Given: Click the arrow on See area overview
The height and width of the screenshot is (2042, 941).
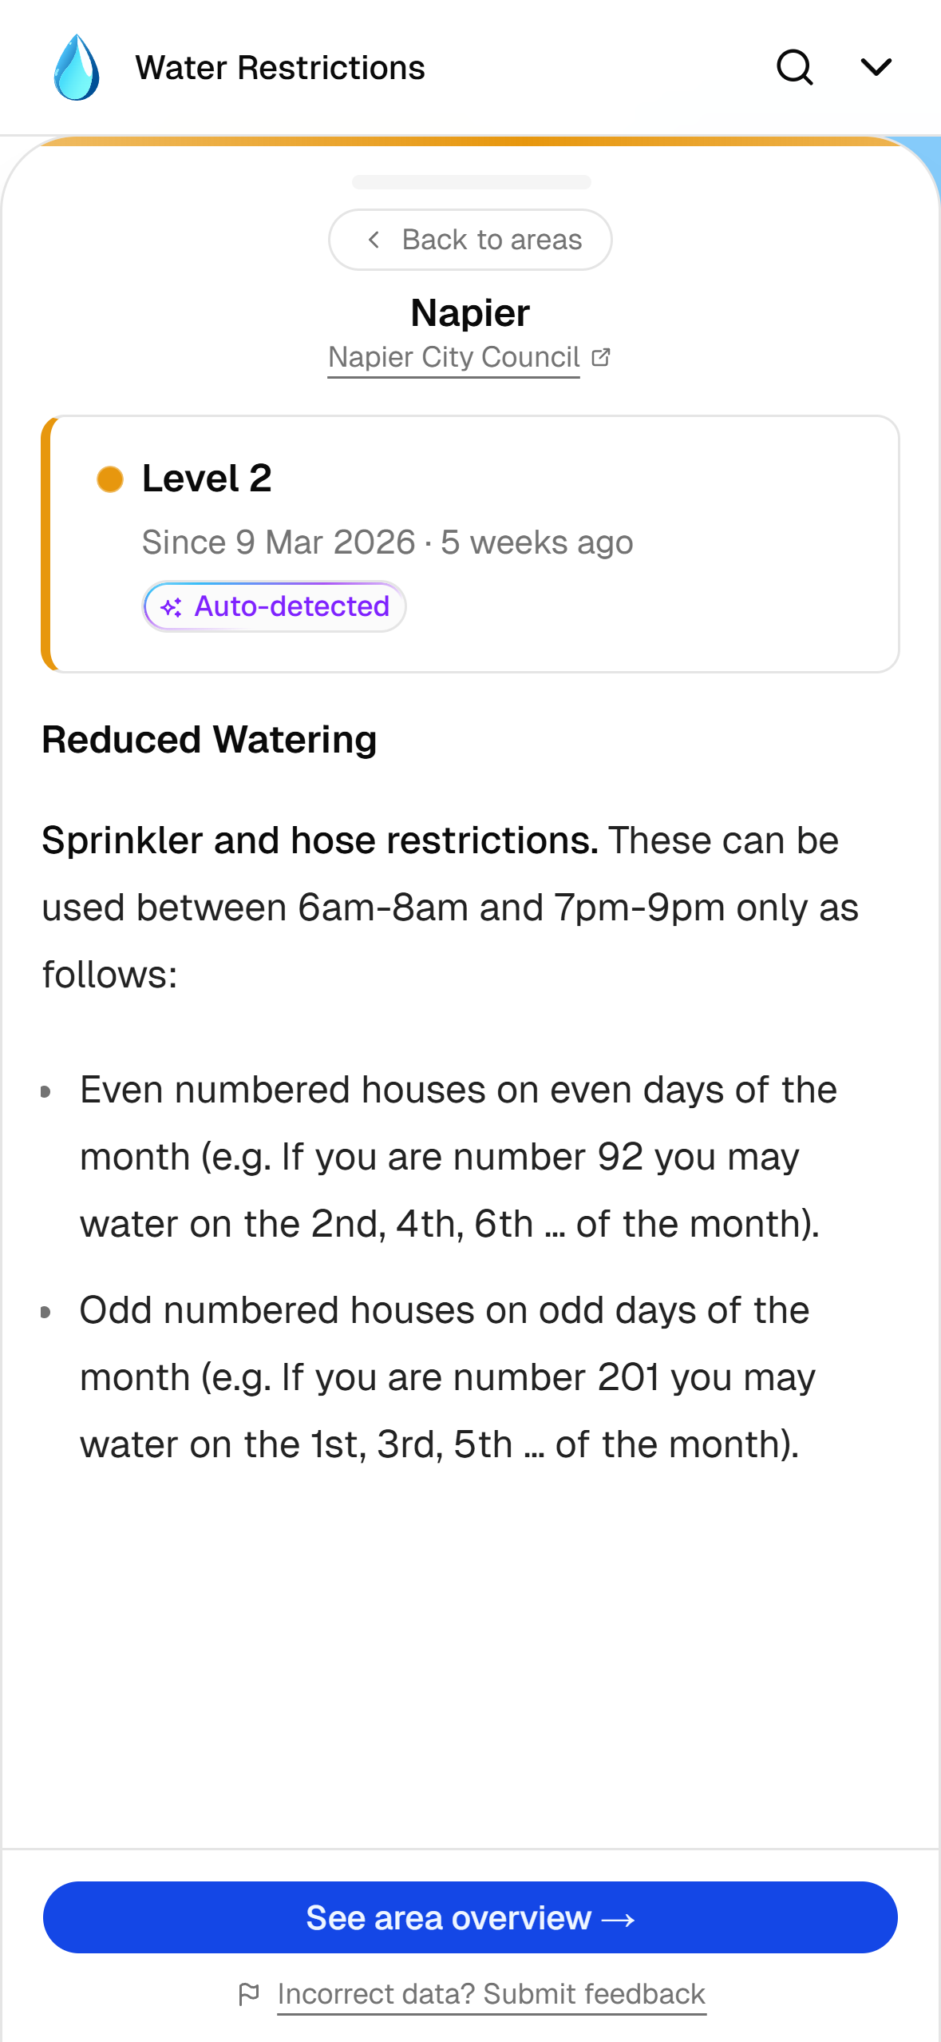Looking at the screenshot, I should [x=619, y=1919].
